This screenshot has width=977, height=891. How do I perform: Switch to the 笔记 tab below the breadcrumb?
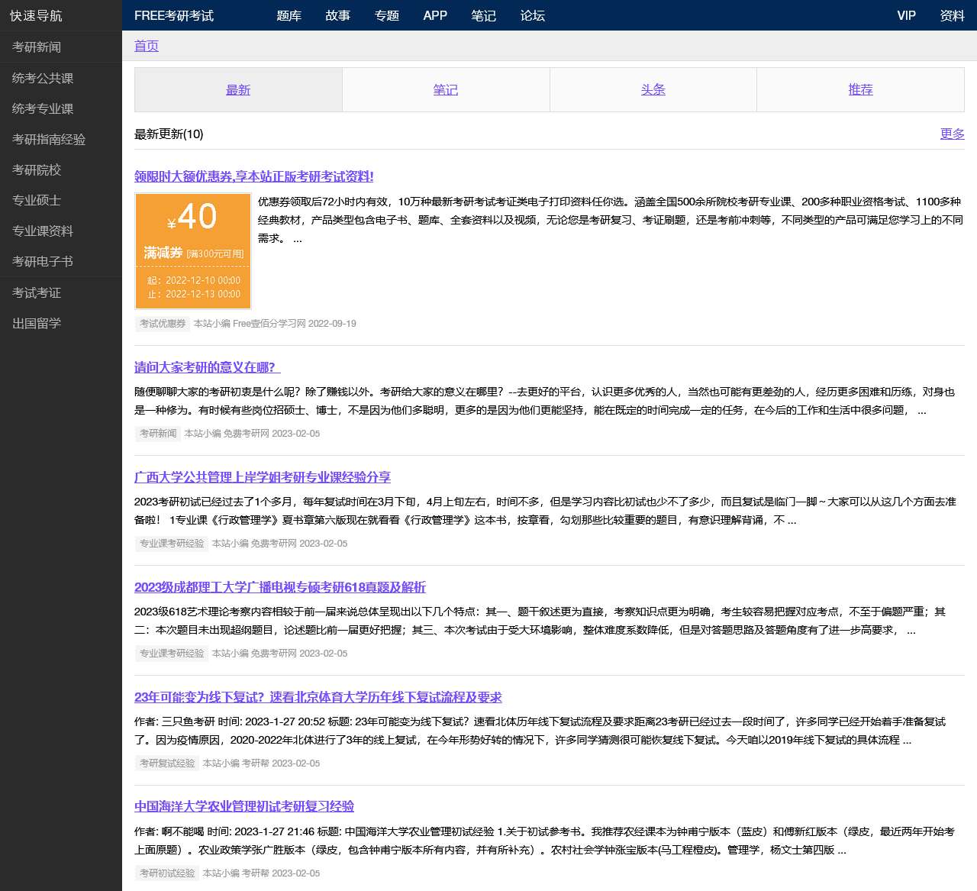[446, 89]
